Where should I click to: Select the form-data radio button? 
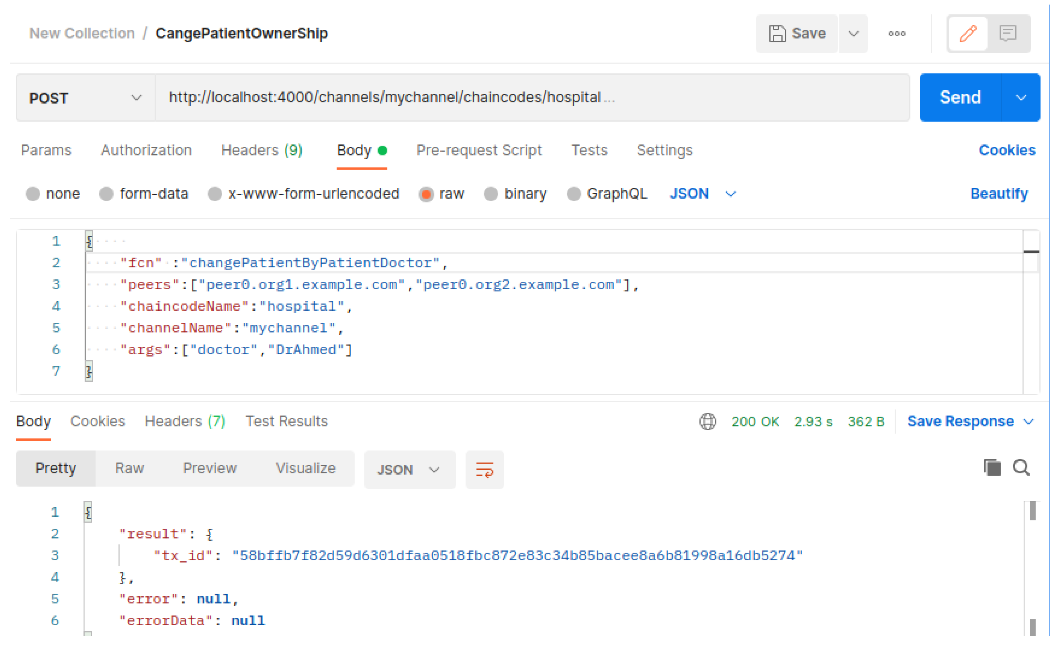click(106, 194)
